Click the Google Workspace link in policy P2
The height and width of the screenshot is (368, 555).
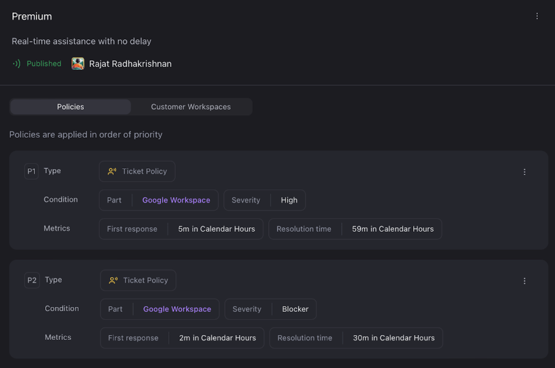177,308
